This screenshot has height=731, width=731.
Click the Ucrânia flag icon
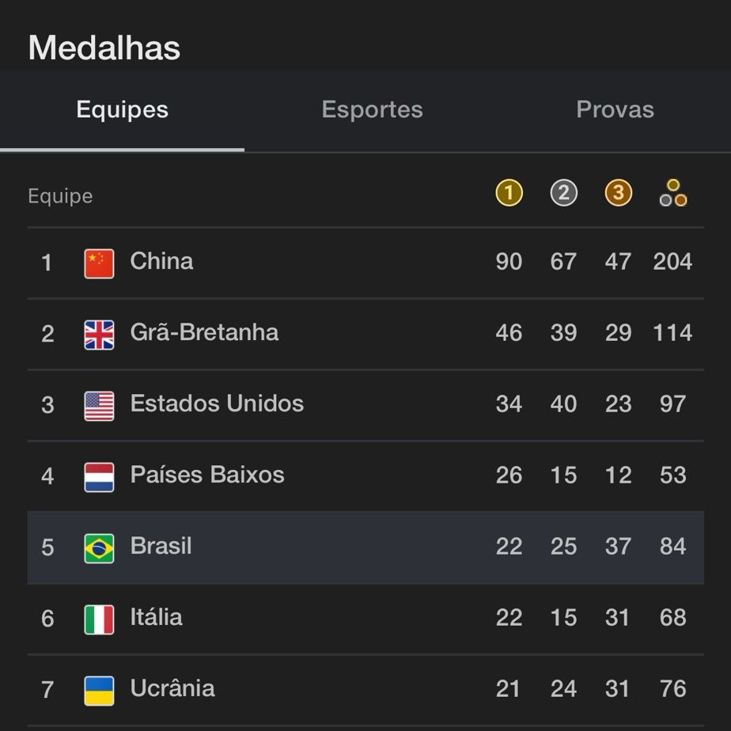99,691
